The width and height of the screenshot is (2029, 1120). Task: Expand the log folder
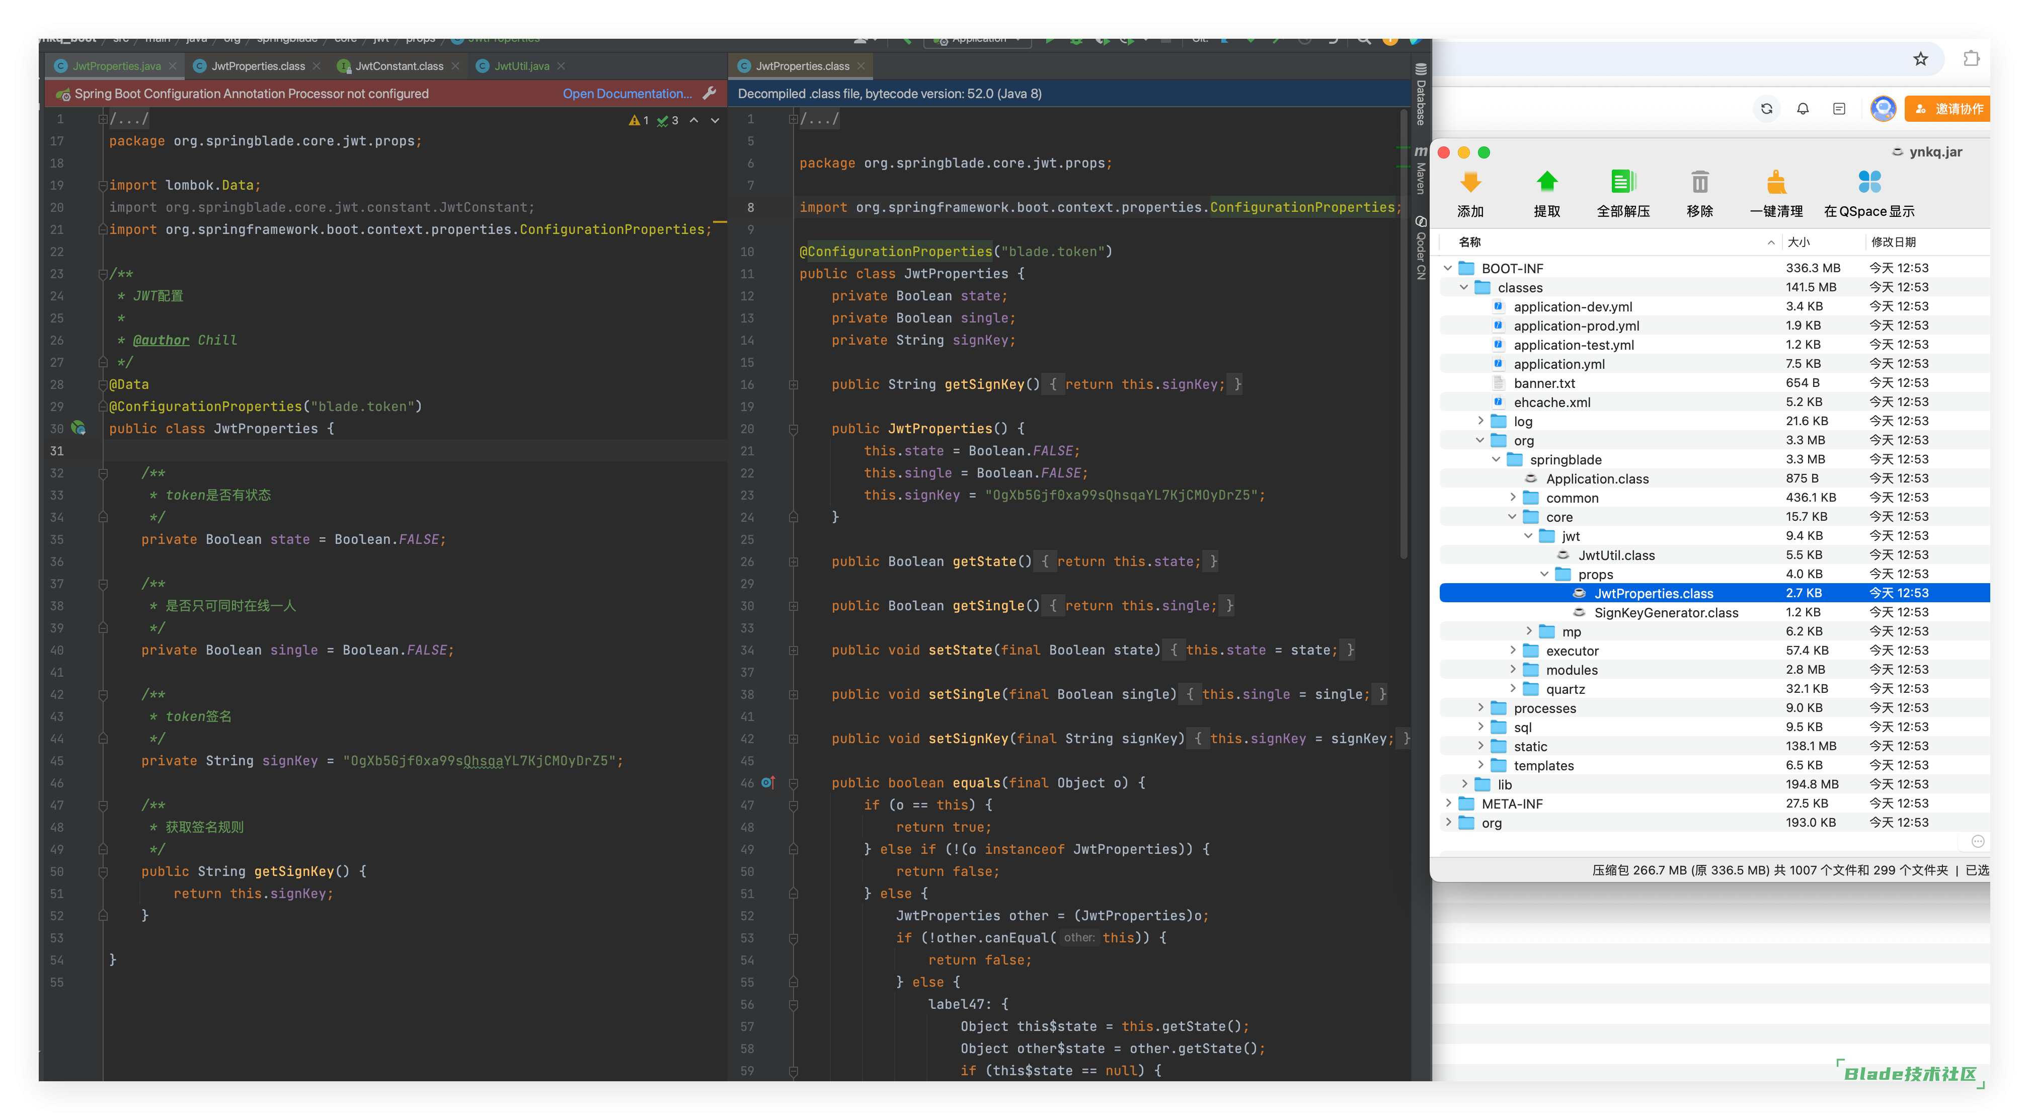pos(1480,421)
